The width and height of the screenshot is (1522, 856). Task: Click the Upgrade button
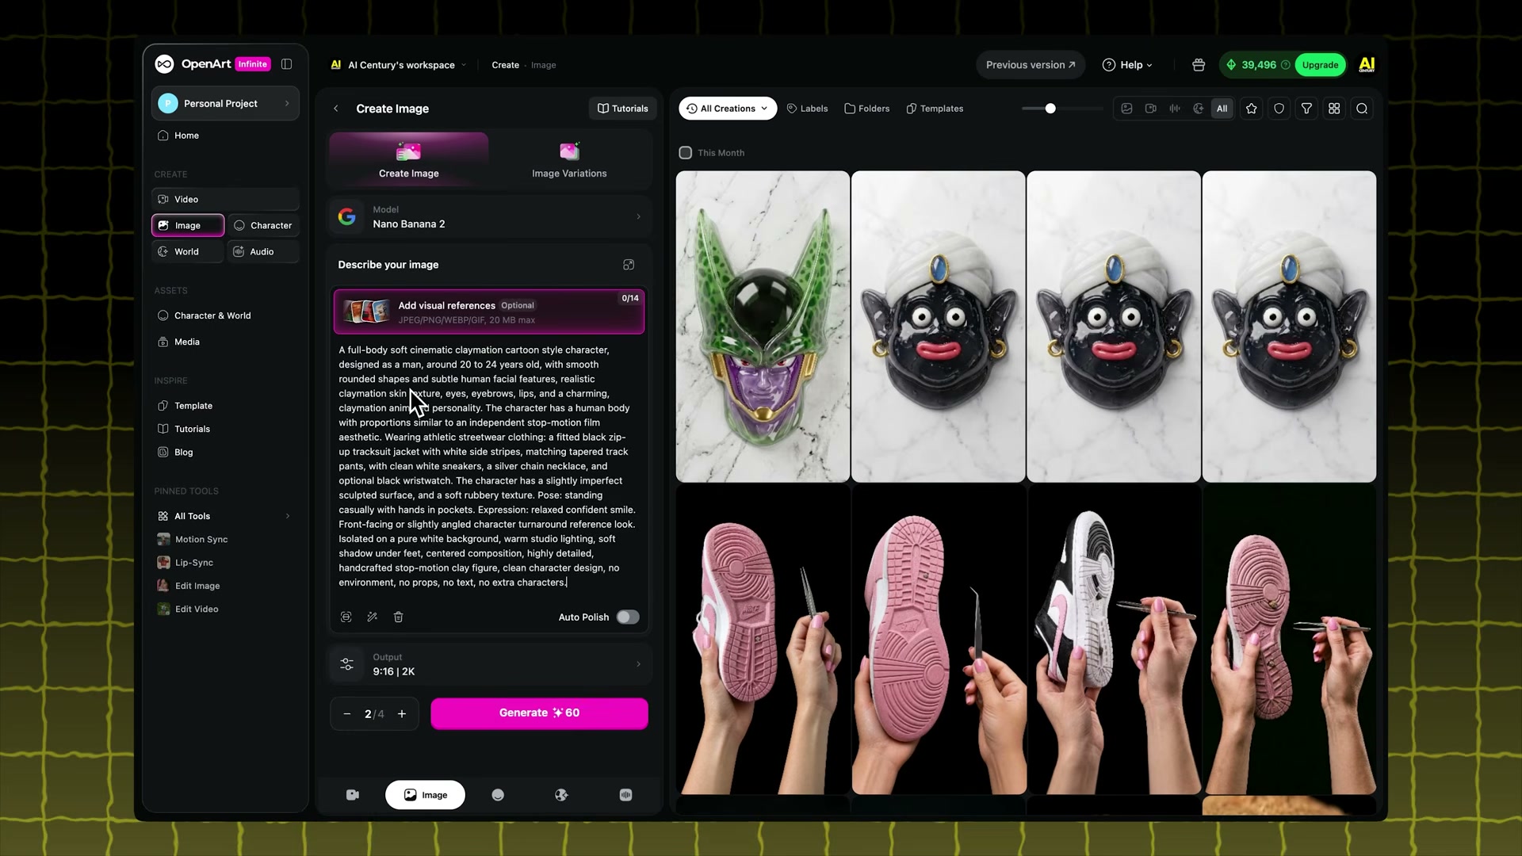[1320, 65]
